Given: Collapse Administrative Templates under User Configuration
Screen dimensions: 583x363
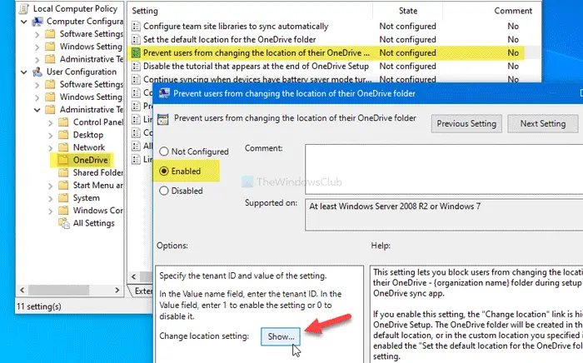Looking at the screenshot, I should 37,110.
